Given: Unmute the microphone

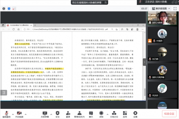Looking at the screenshot, I should pyautogui.click(x=7, y=114).
